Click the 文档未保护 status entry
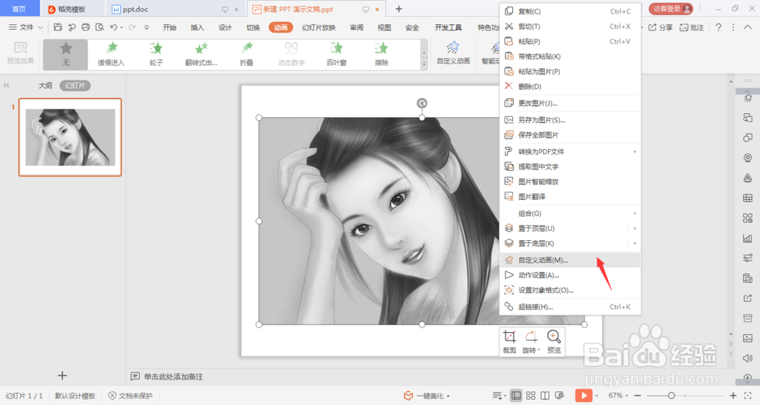 [x=131, y=396]
